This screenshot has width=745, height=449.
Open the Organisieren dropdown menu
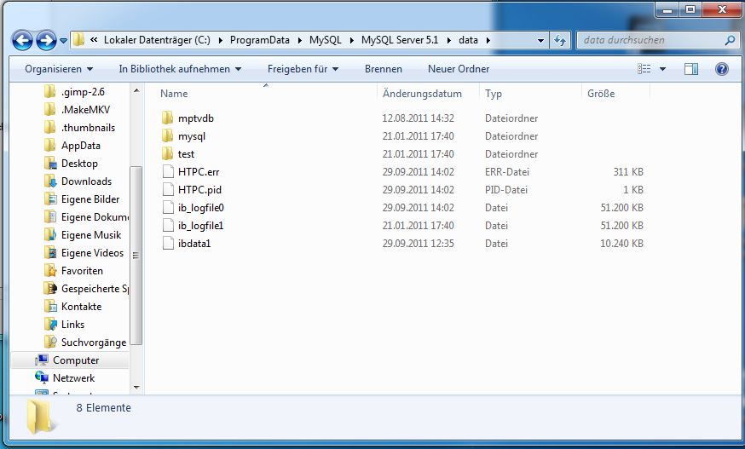[59, 69]
